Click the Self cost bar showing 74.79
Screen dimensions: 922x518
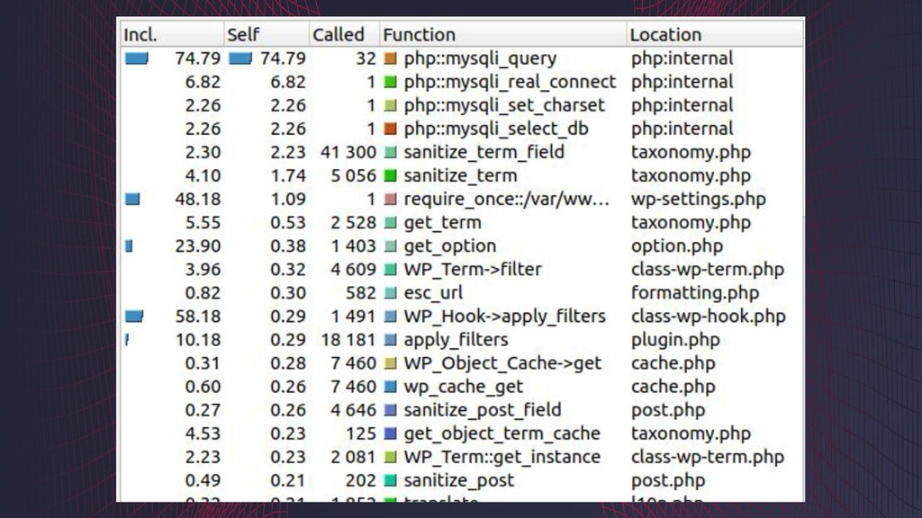(x=240, y=58)
